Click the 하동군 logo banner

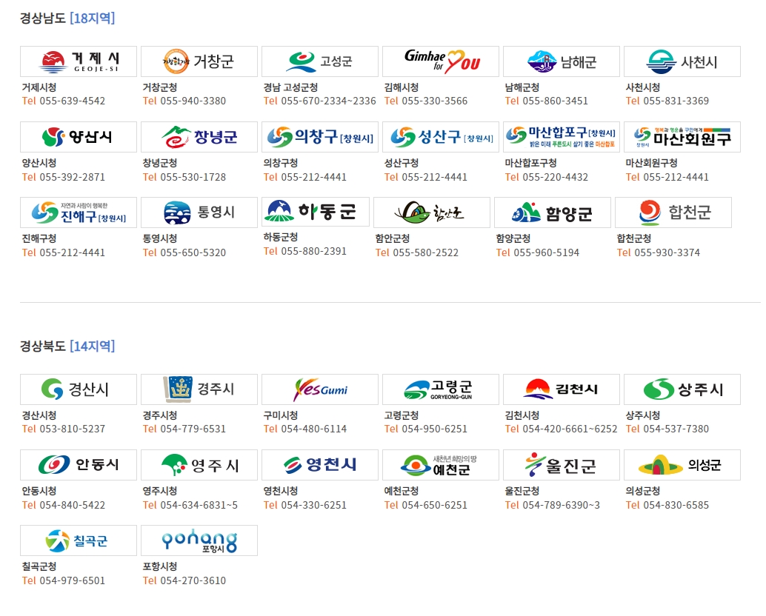pyautogui.click(x=316, y=212)
